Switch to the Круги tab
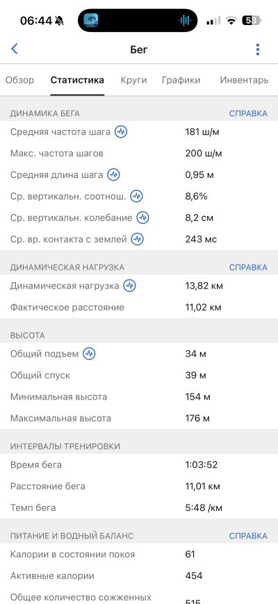The image size is (278, 604). point(133,80)
